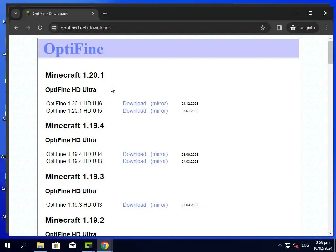
Task: Click the Minecraft 1.19.3 heading
Action: click(74, 177)
